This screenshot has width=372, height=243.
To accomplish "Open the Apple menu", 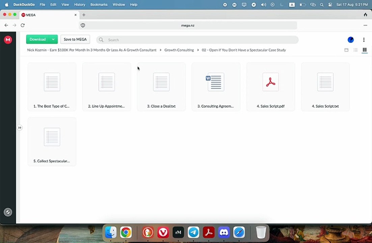I will (7, 4).
